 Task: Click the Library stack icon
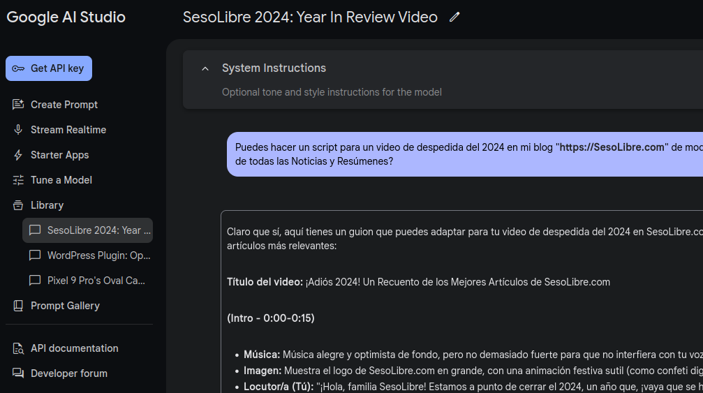click(18, 205)
